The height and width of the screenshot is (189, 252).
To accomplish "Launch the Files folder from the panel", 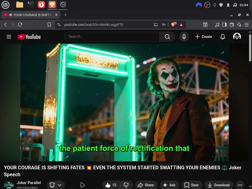I will click(x=20, y=5).
